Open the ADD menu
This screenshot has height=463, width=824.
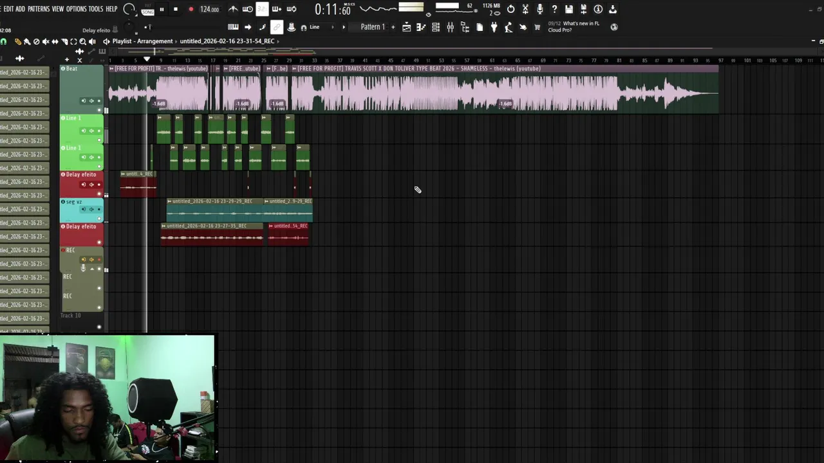click(20, 9)
